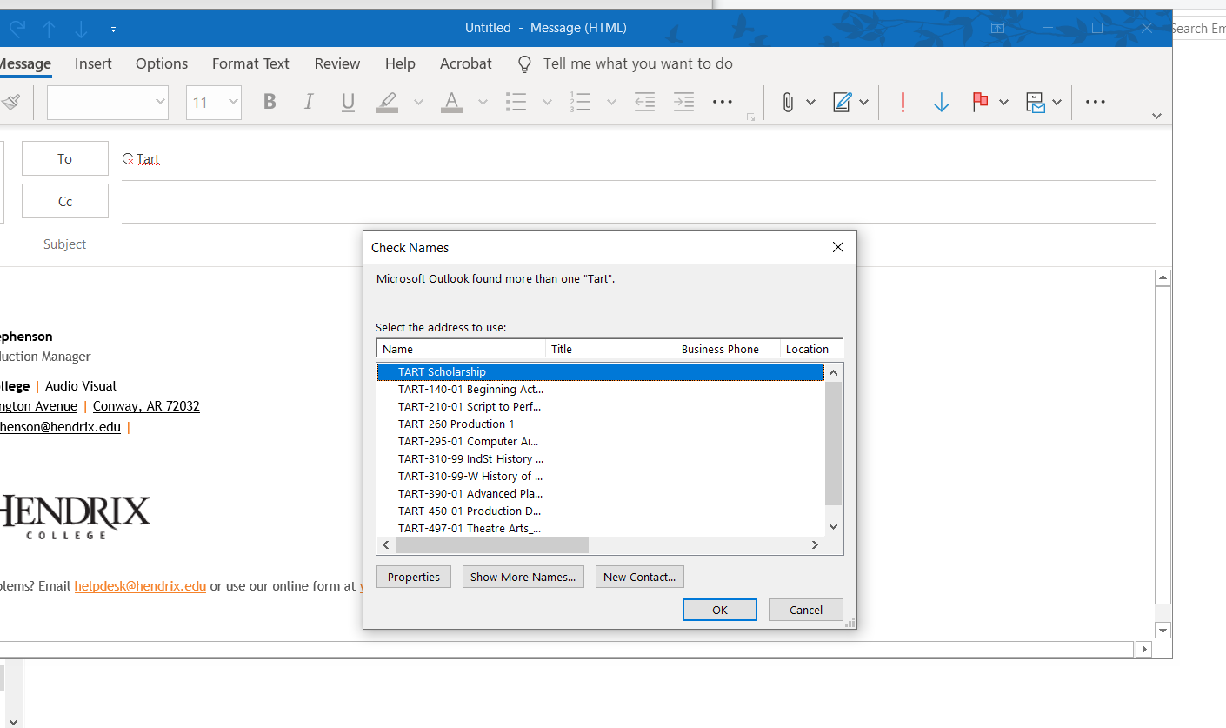Image resolution: width=1226 pixels, height=728 pixels.
Task: Confirm Check Names with OK
Action: (720, 610)
